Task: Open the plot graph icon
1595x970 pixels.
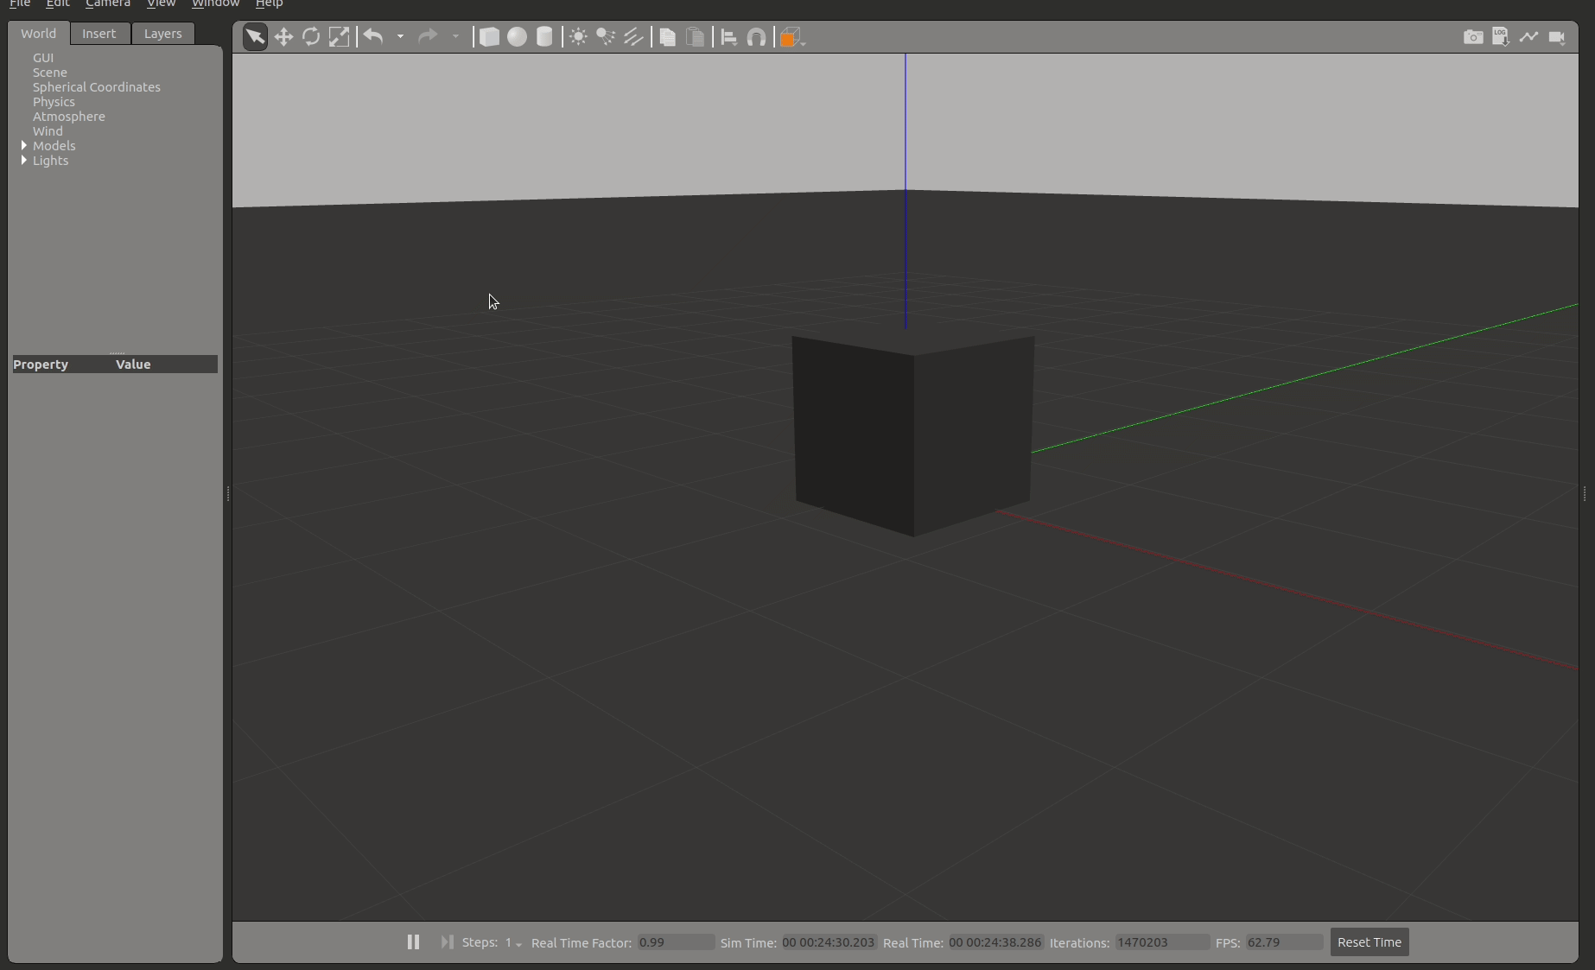Action: pyautogui.click(x=1528, y=36)
